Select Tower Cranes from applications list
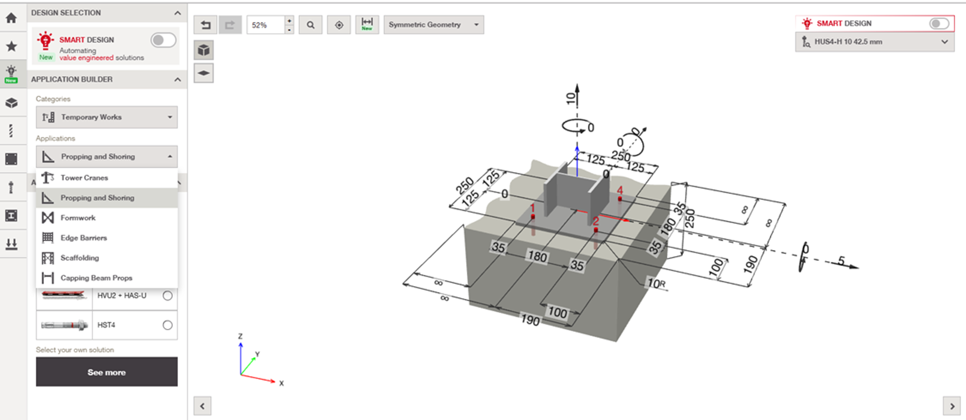Image resolution: width=966 pixels, height=420 pixels. pos(107,178)
